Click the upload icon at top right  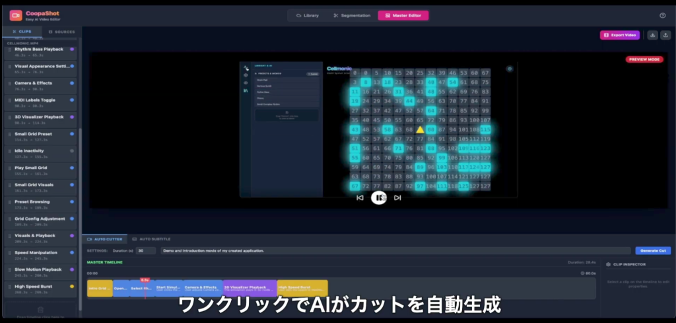(x=665, y=35)
